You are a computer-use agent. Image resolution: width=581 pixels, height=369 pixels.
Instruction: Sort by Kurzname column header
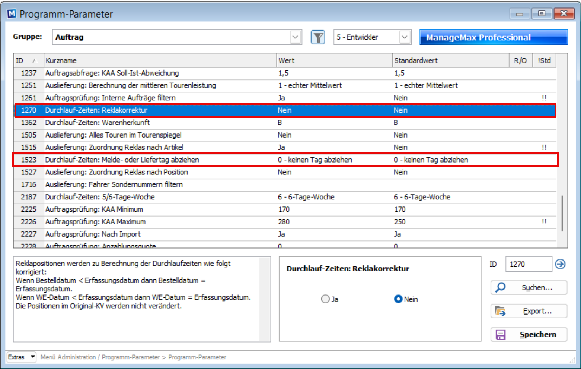coord(160,60)
